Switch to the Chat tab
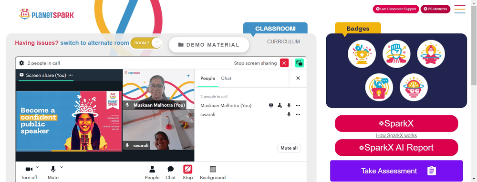The height and width of the screenshot is (182, 477). (x=226, y=79)
